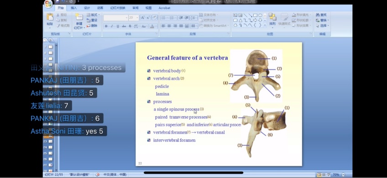
Task: Select slide 24 thumbnail in panel
Action: tap(51, 147)
